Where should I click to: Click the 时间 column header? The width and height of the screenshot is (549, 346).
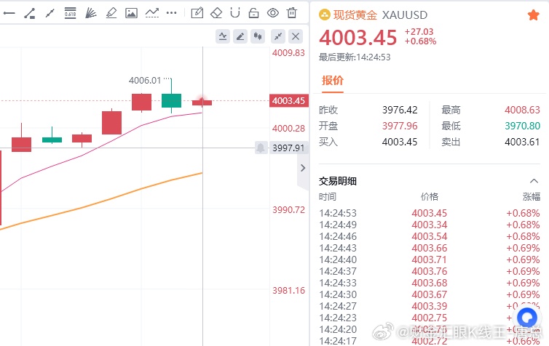[x=328, y=197]
